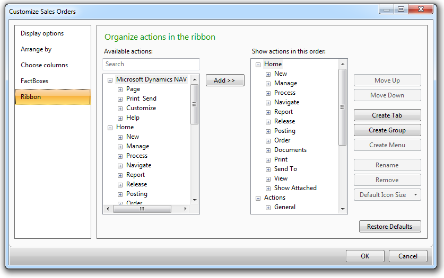Expand Release in the Available actions list

pyautogui.click(x=120, y=185)
